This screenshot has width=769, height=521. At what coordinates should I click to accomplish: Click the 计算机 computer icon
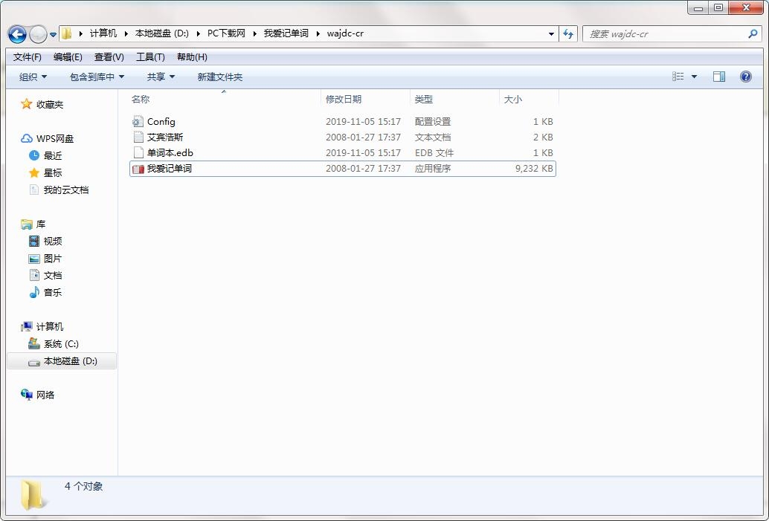[x=27, y=326]
